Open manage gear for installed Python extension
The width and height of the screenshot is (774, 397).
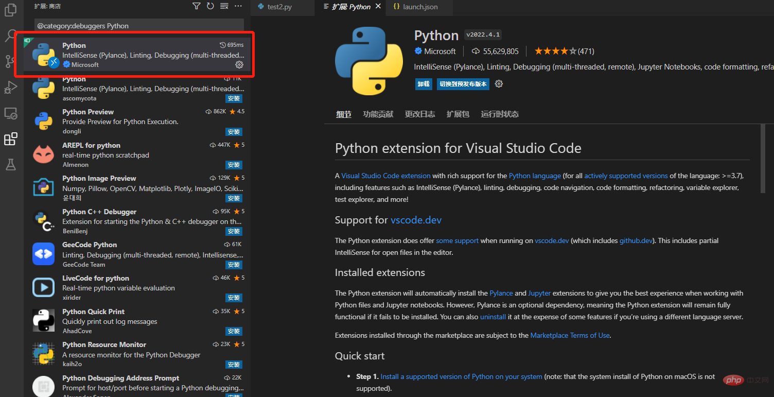[239, 64]
